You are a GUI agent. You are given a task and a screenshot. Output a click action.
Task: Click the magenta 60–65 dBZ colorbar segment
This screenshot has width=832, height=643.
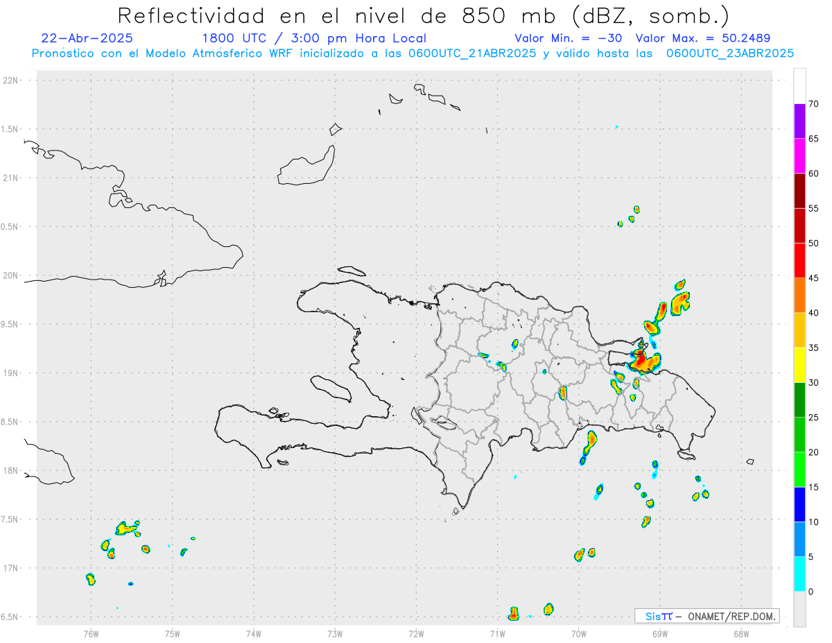coord(799,156)
